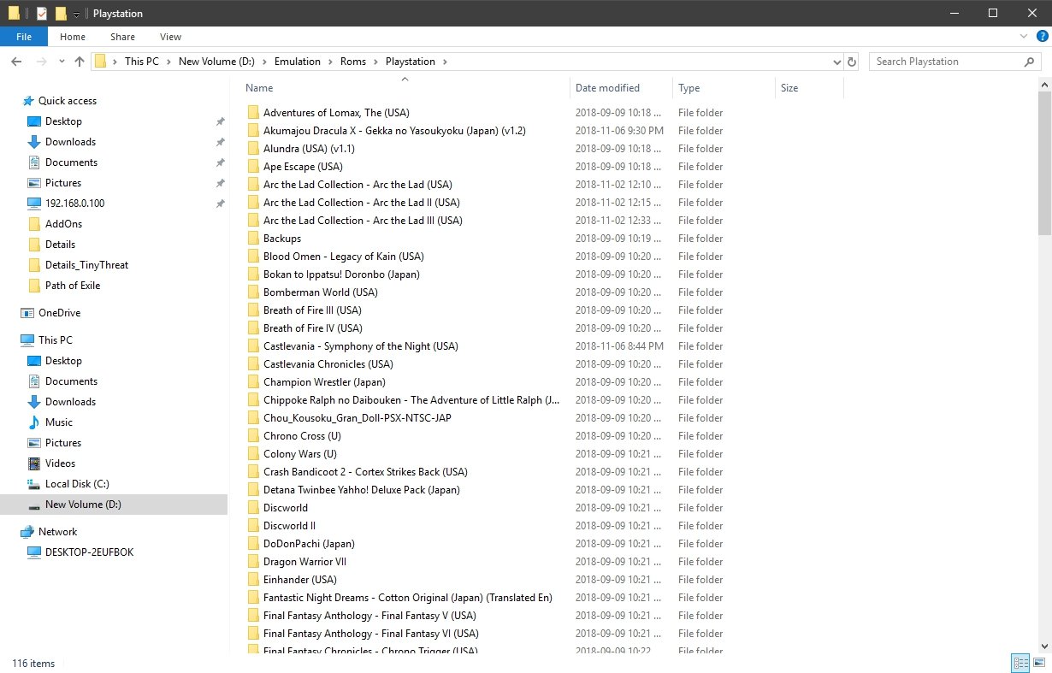1052x673 pixels.
Task: Jump to Emulation in the breadcrumb
Action: tap(298, 62)
